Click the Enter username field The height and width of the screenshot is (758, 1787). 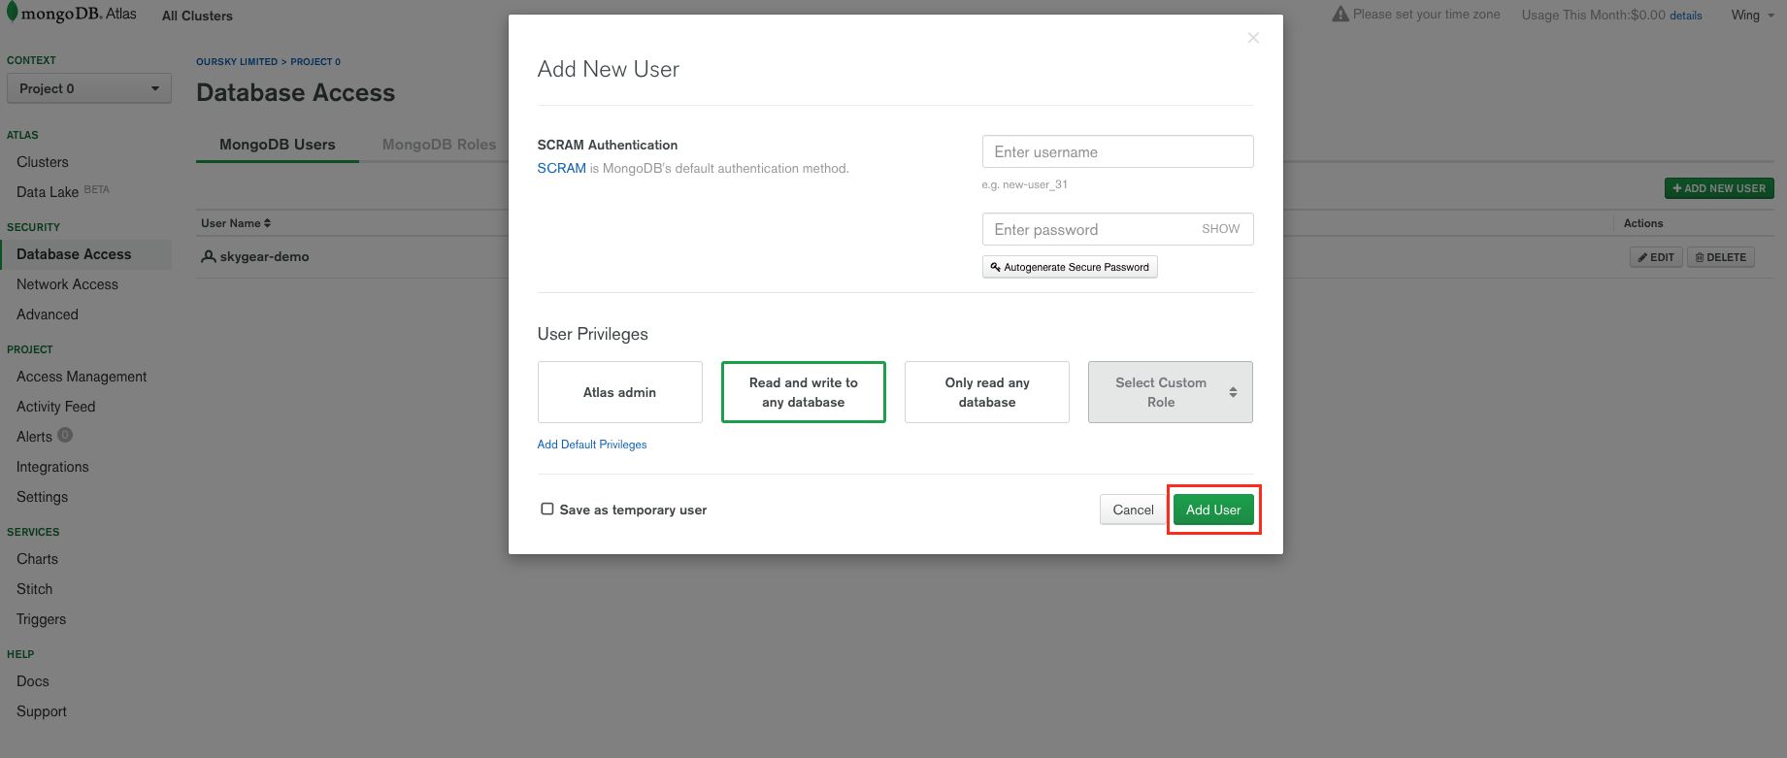click(1117, 152)
